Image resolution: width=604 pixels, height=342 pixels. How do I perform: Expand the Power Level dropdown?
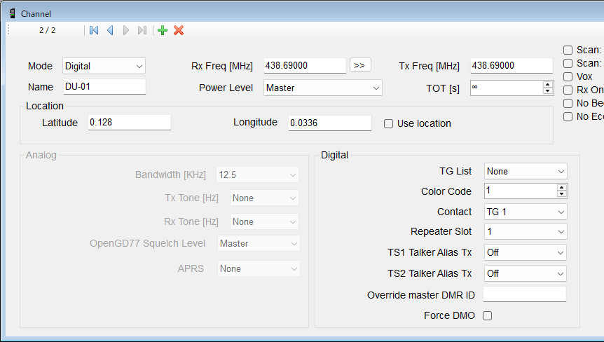click(323, 88)
